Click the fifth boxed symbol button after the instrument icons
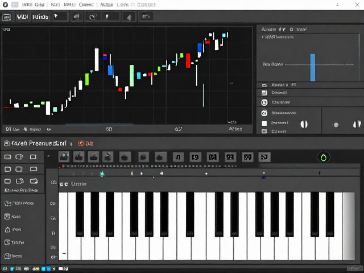The image size is (364, 273). tap(247, 157)
